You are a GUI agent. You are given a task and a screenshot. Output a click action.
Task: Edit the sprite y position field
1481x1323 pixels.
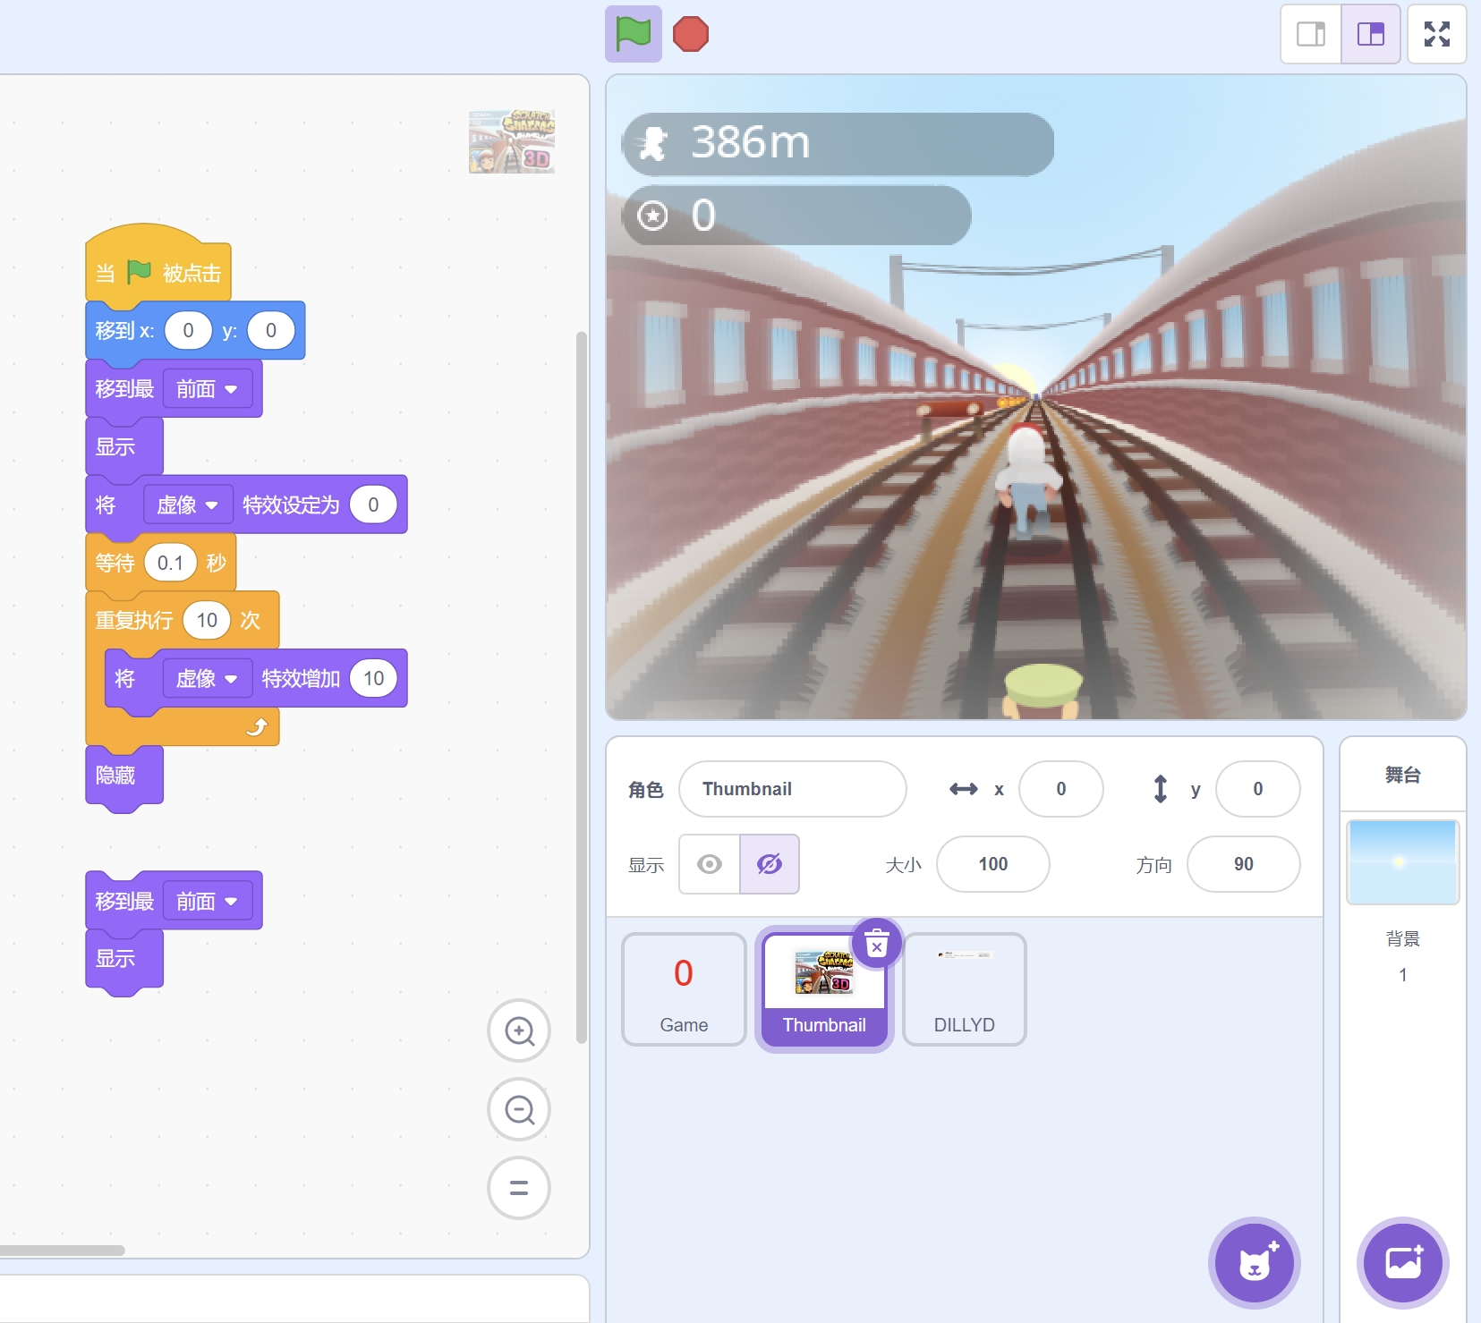1258,789
